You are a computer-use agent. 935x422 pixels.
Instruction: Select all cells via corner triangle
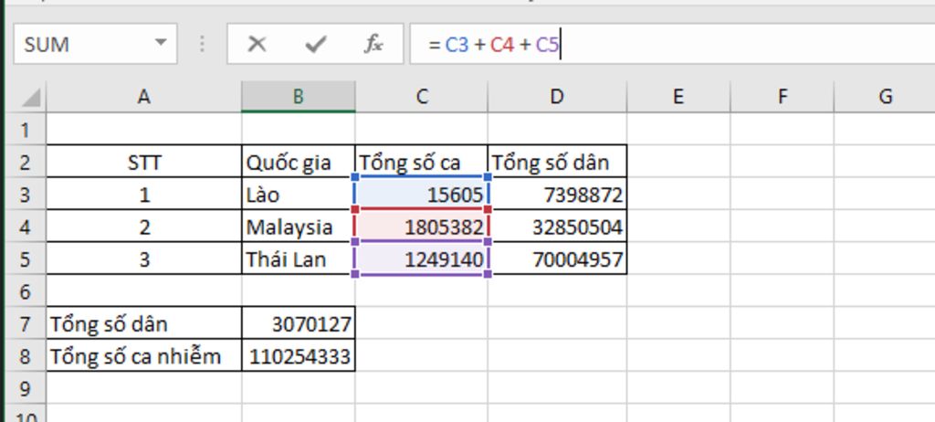click(x=30, y=97)
